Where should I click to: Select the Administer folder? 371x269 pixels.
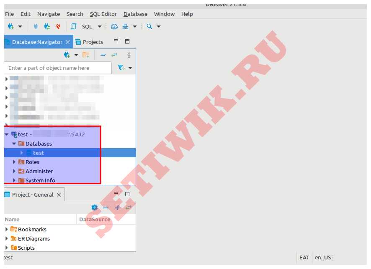(x=39, y=171)
